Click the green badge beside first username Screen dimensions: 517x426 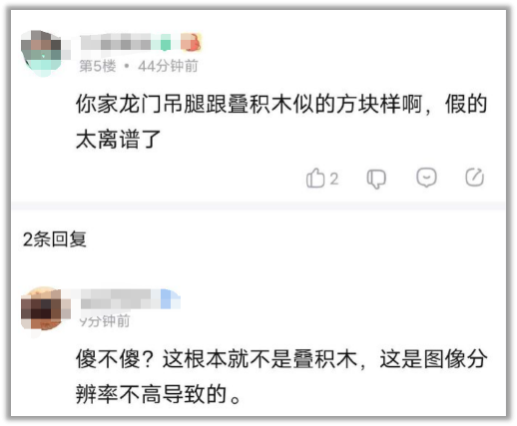[x=166, y=43]
